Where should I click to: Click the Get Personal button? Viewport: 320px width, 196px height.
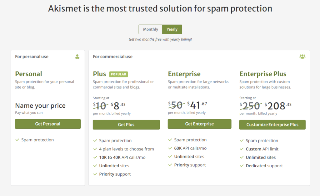point(48,124)
